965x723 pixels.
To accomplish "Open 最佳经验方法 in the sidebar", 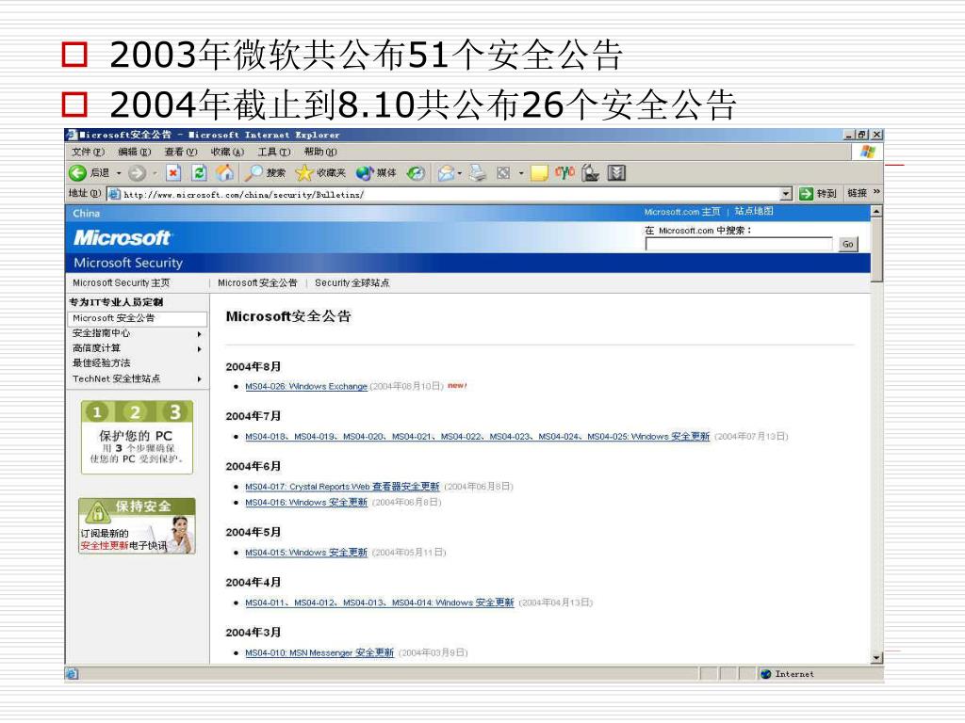I will point(102,362).
